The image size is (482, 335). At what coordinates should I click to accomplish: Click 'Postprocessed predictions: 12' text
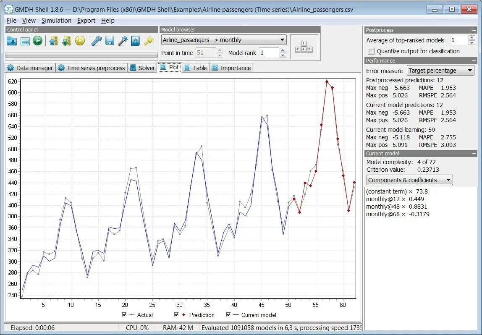tap(405, 80)
